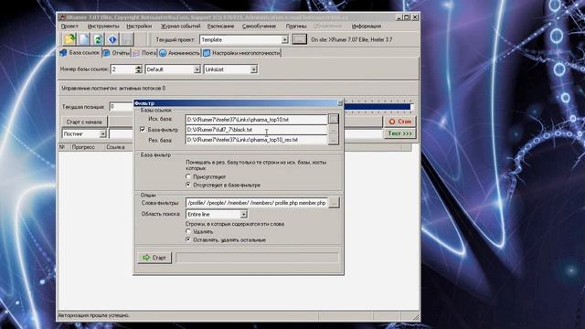Select the Присутствуют radio button
The width and height of the screenshot is (585, 329).
pyautogui.click(x=188, y=176)
